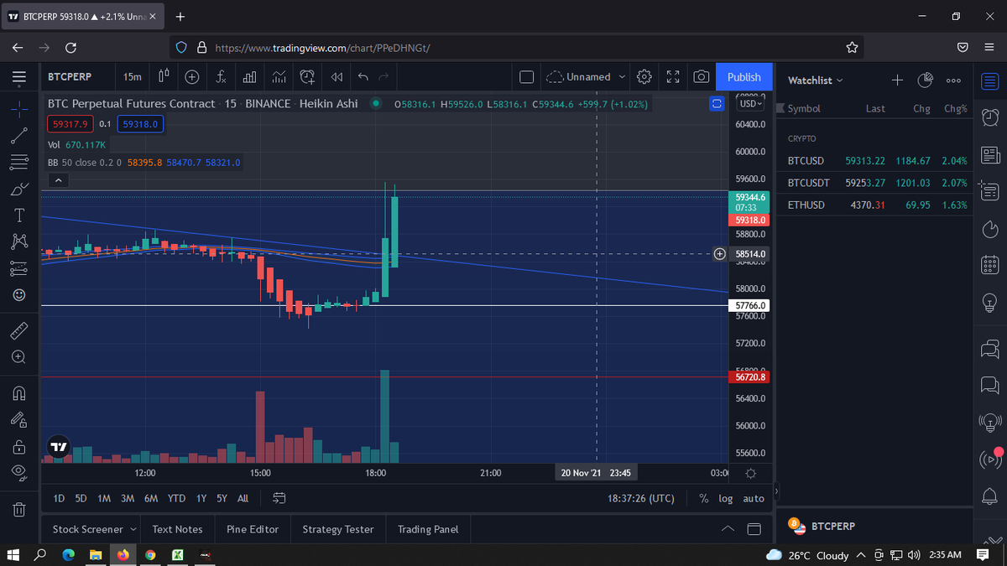Open the forecasting and measurement tools

(18, 269)
